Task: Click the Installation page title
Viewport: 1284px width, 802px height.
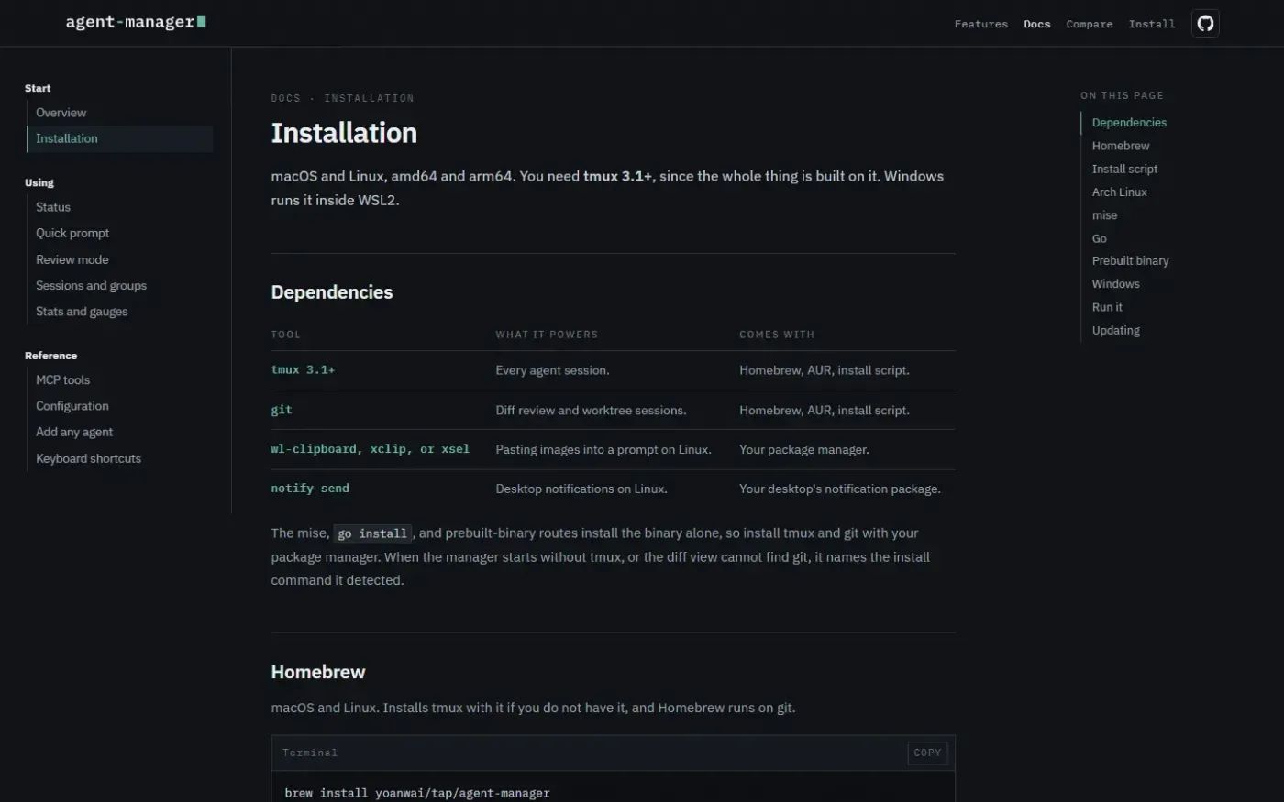Action: pos(344,133)
